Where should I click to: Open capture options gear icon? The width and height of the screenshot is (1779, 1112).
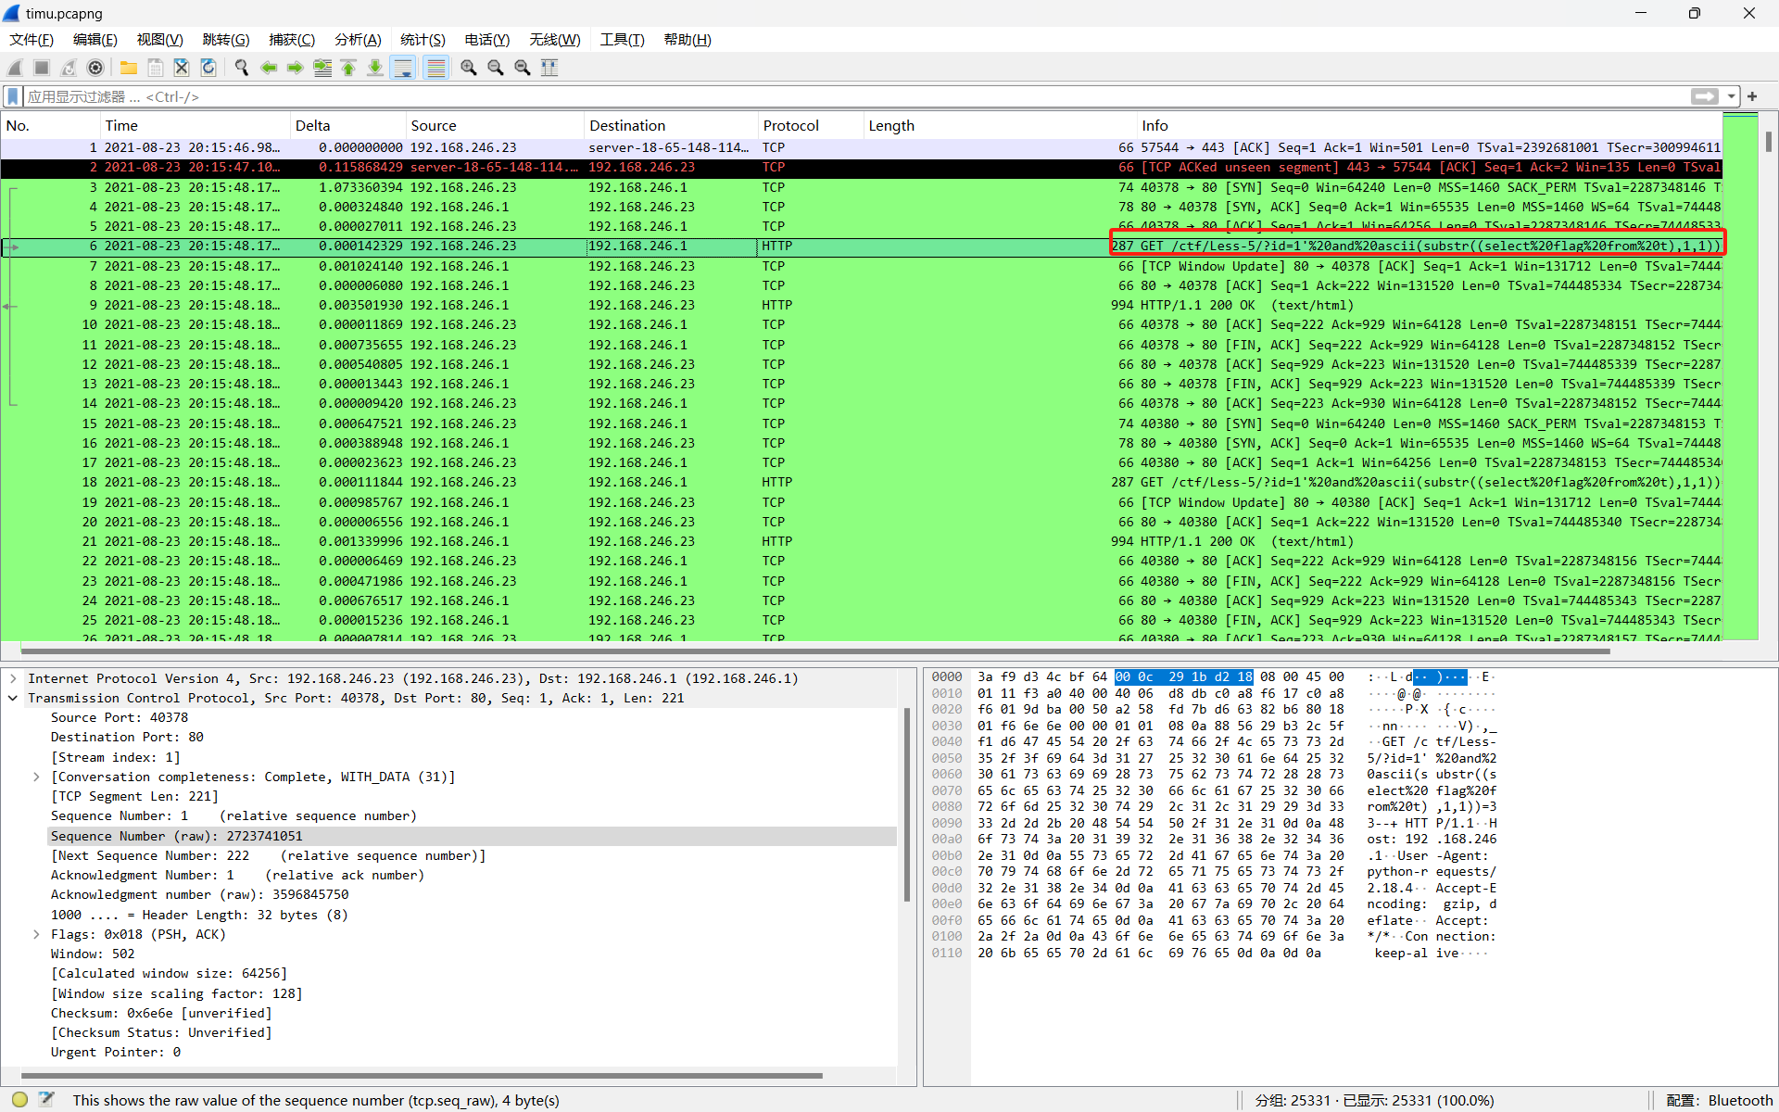[95, 68]
